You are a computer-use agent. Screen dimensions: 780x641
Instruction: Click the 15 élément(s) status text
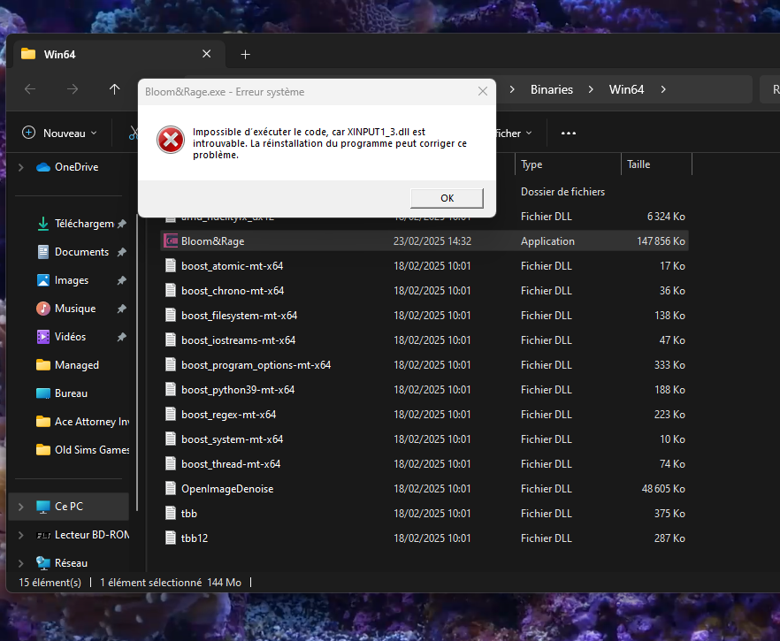click(50, 583)
